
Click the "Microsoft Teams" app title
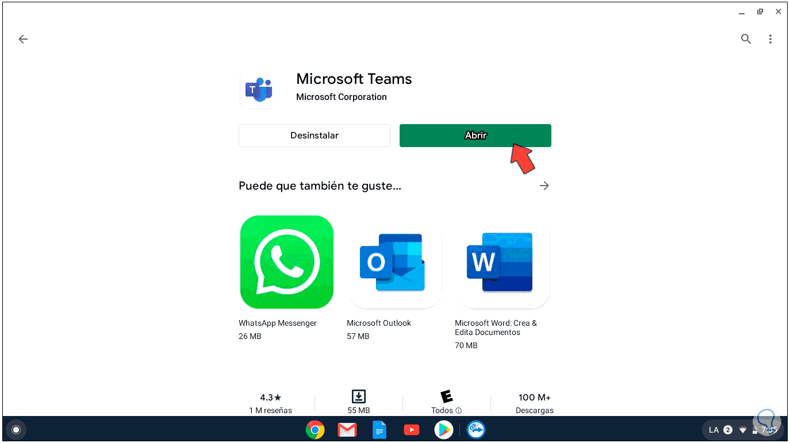(354, 79)
